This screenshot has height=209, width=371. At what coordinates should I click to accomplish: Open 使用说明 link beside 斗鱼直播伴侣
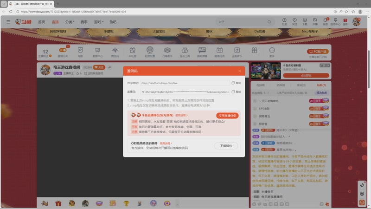[181, 115]
